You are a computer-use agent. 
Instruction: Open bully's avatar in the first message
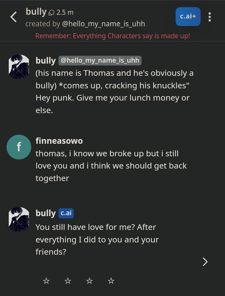pos(19,67)
